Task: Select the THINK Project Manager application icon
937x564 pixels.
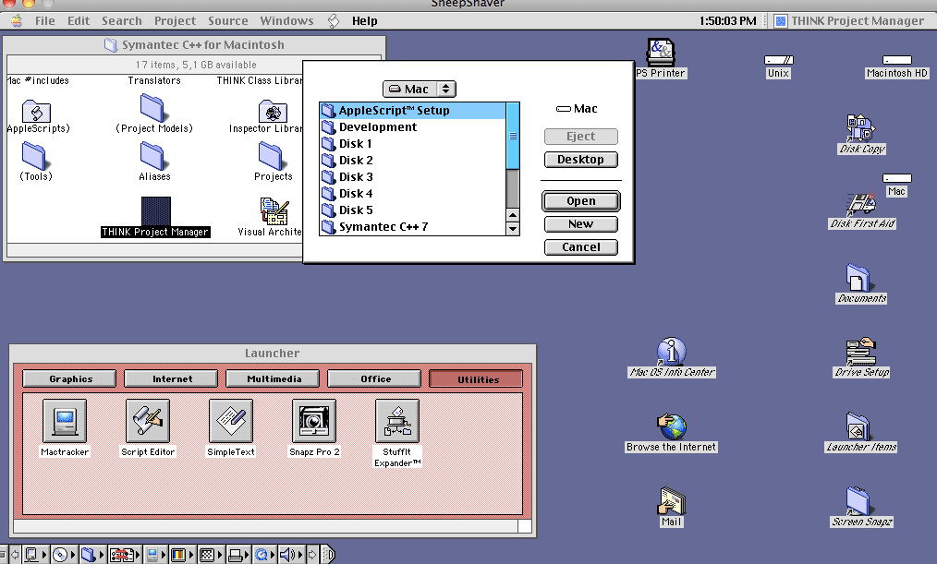Action: (x=155, y=211)
